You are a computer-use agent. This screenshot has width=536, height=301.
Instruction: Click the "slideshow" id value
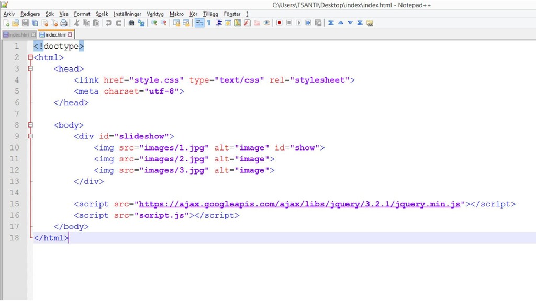pos(141,136)
